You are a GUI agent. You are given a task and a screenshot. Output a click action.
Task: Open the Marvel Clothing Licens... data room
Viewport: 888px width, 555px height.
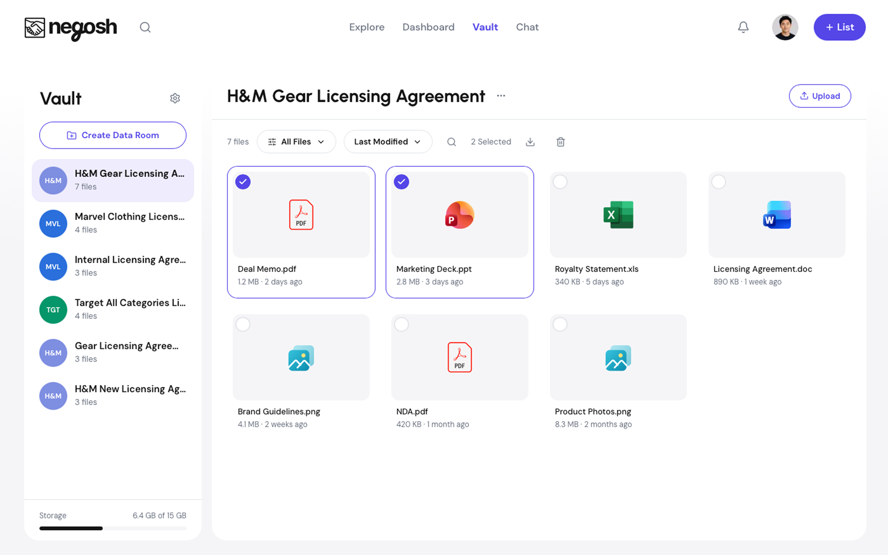tap(113, 224)
